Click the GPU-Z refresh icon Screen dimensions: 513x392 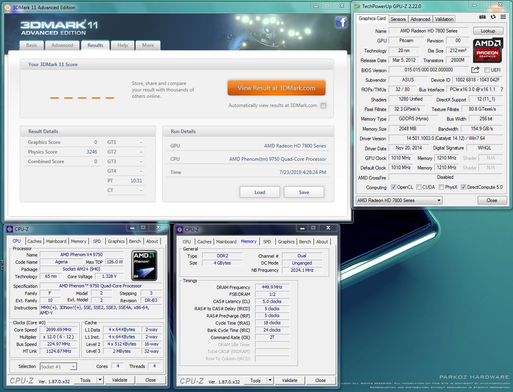(x=493, y=17)
